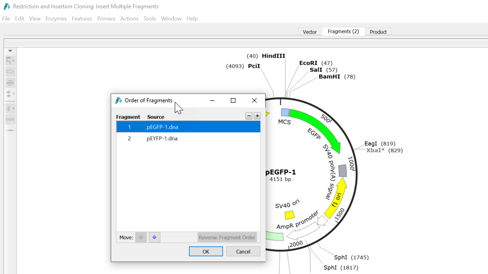Toggle the show translations arrows icon
This screenshot has height=274, width=488.
coord(8,94)
